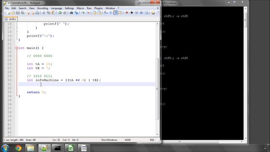270x152 pixels.
Task: Cut selection with the scissors icon
Action: tap(44, 13)
